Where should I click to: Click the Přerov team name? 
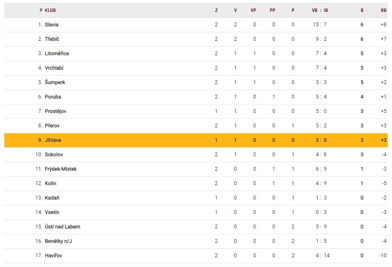[x=53, y=126]
